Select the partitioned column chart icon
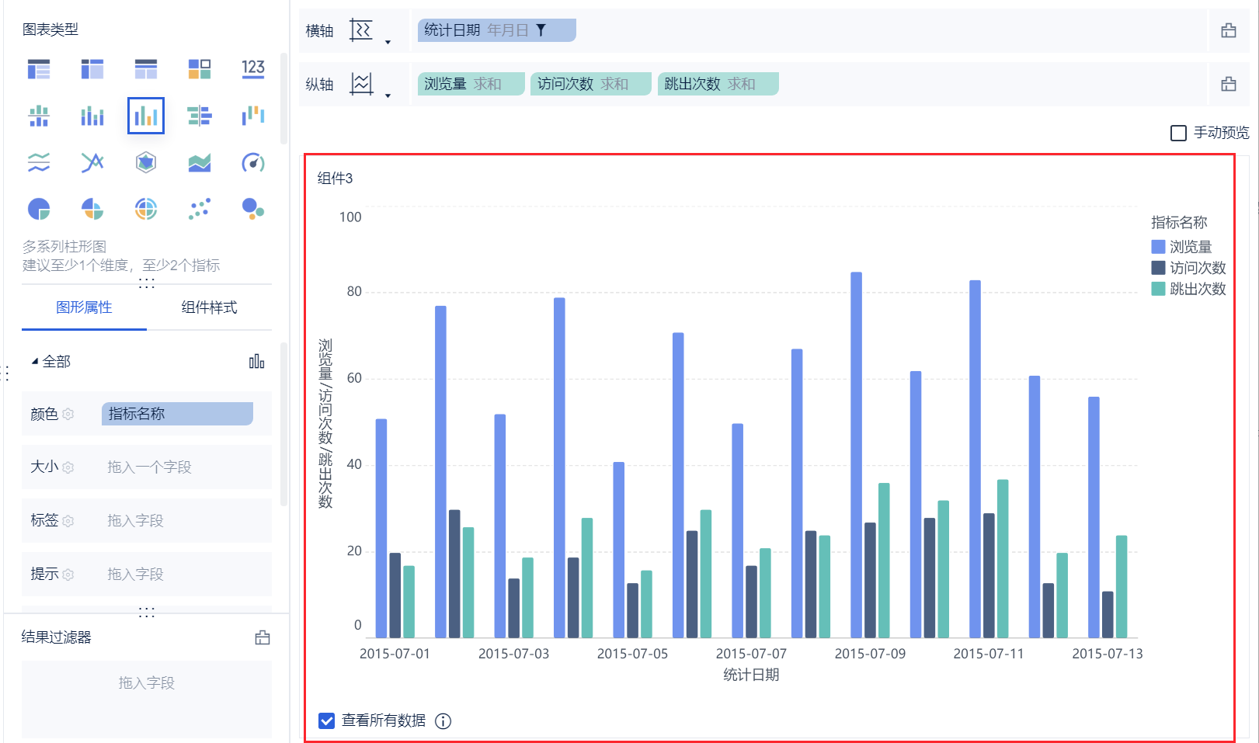The height and width of the screenshot is (743, 1259). [x=39, y=116]
